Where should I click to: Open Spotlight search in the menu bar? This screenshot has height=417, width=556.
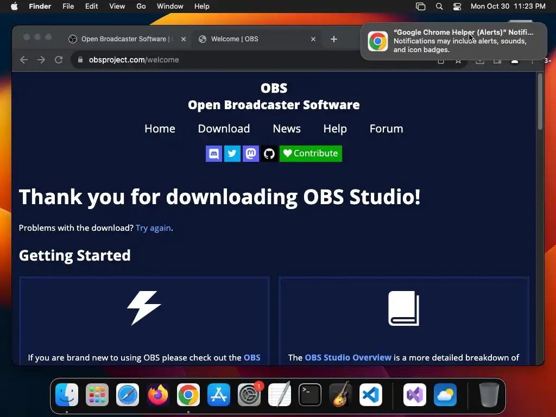(x=439, y=7)
